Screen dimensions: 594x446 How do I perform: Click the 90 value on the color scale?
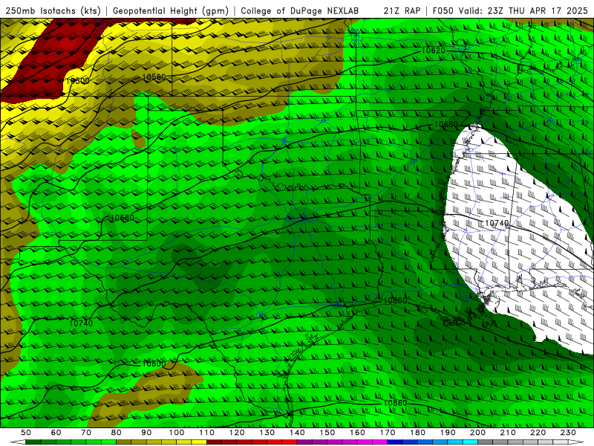[146, 433]
